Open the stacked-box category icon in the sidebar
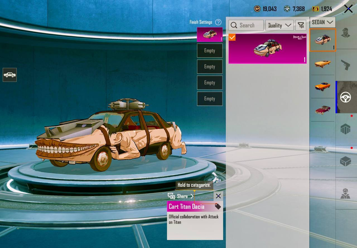Viewport: 357px width, 248px height. [x=346, y=129]
